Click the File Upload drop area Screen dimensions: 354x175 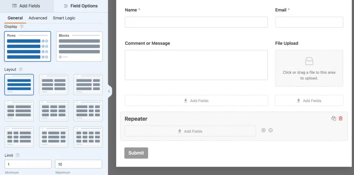point(309,68)
